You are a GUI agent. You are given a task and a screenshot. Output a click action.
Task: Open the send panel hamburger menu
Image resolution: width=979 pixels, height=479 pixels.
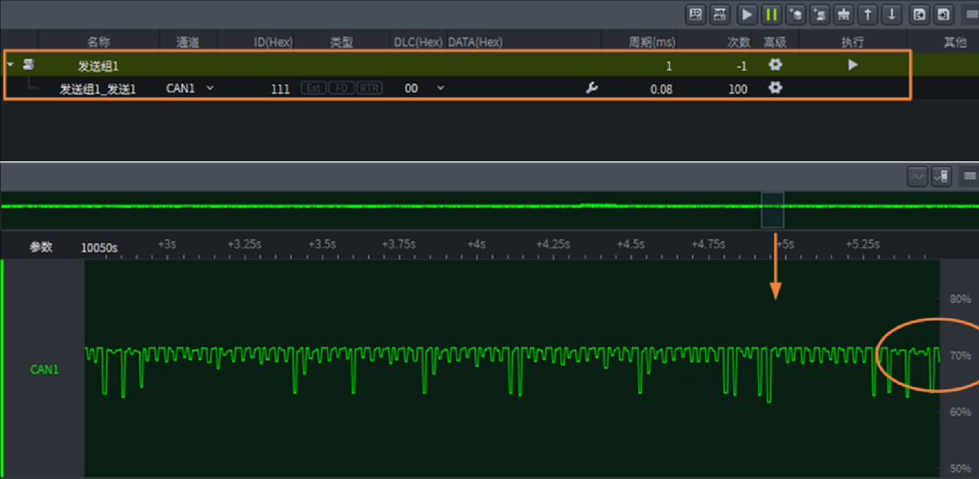970,14
